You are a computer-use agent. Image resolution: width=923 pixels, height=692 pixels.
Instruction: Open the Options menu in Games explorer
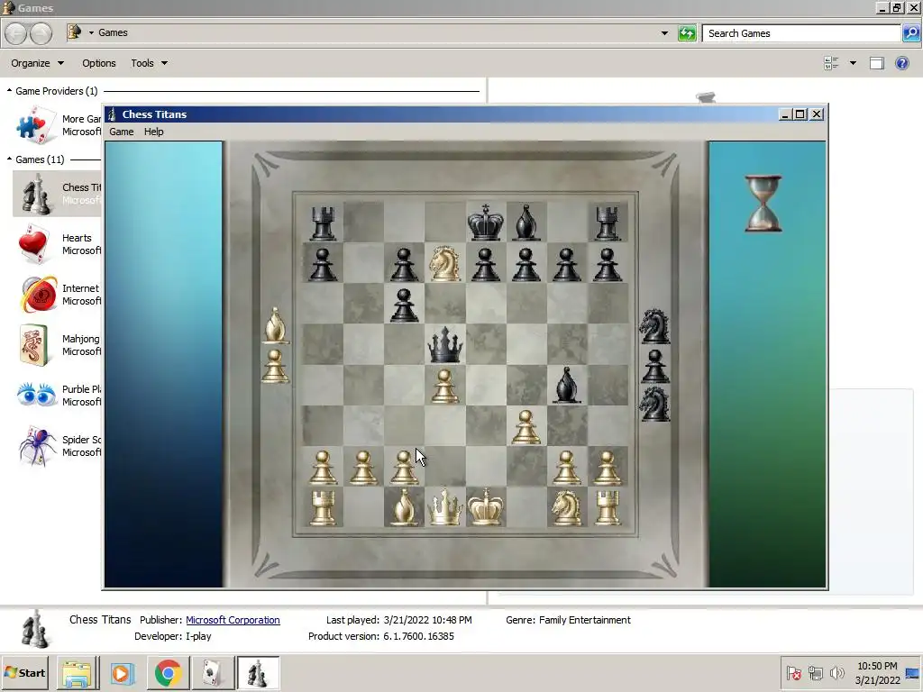[x=99, y=63]
